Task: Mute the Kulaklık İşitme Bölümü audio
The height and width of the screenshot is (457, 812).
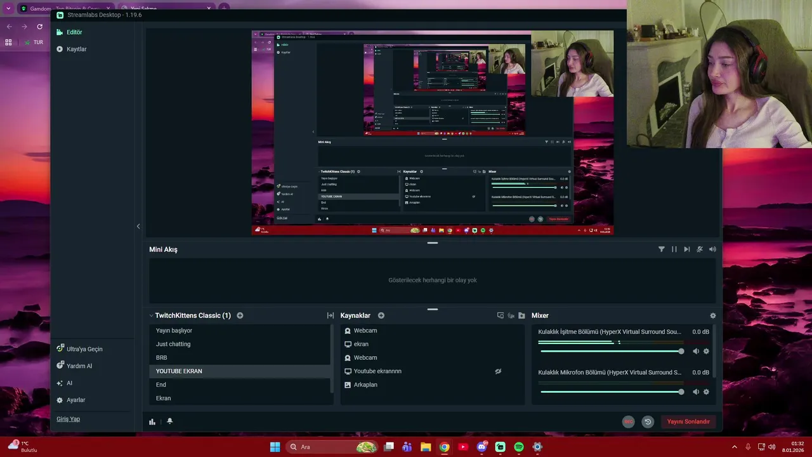Action: (696, 352)
